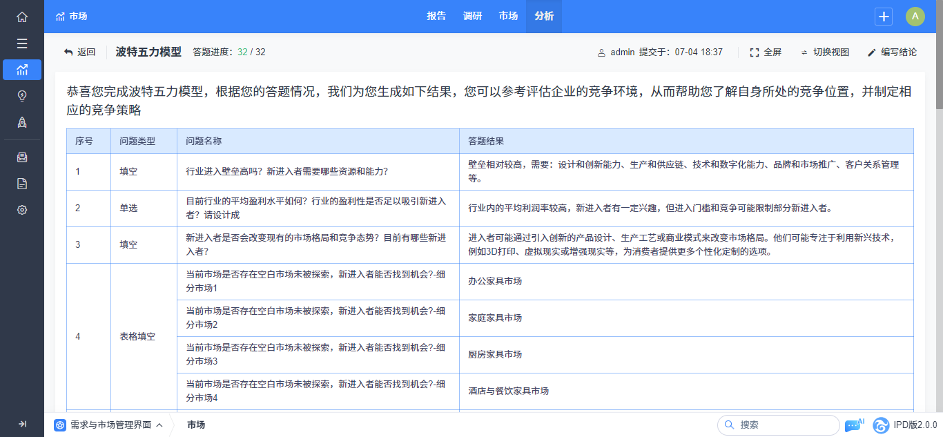Open the lightbulb idea icon in sidebar
The image size is (943, 437).
(x=22, y=96)
